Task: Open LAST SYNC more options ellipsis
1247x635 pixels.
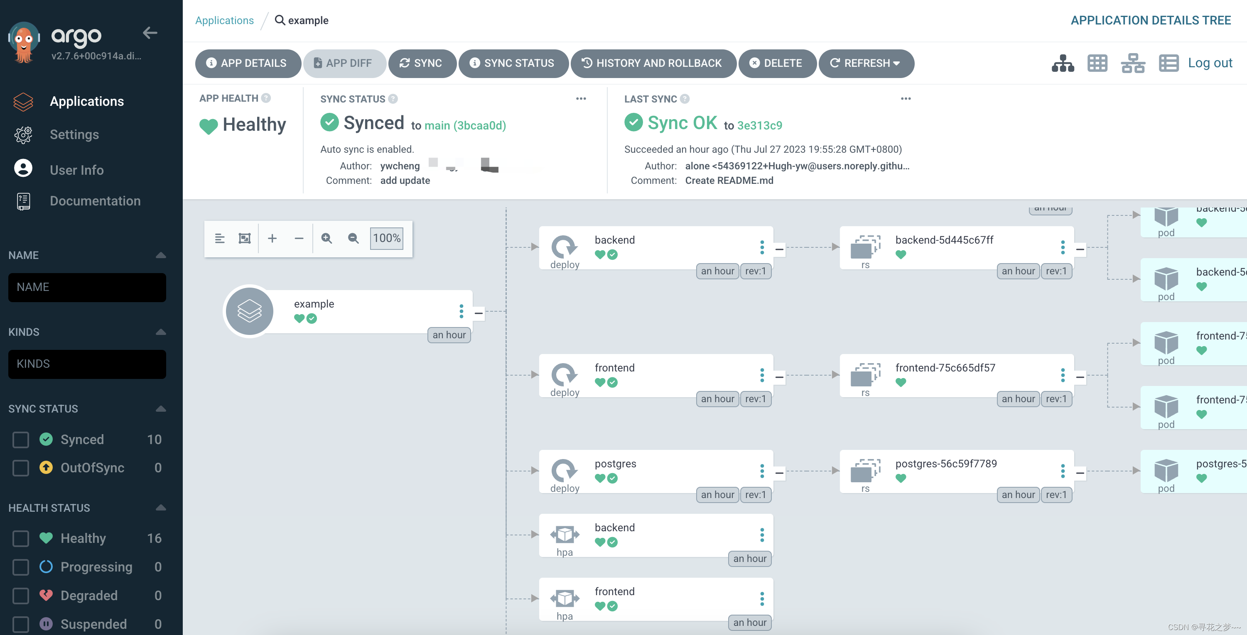Action: [906, 99]
